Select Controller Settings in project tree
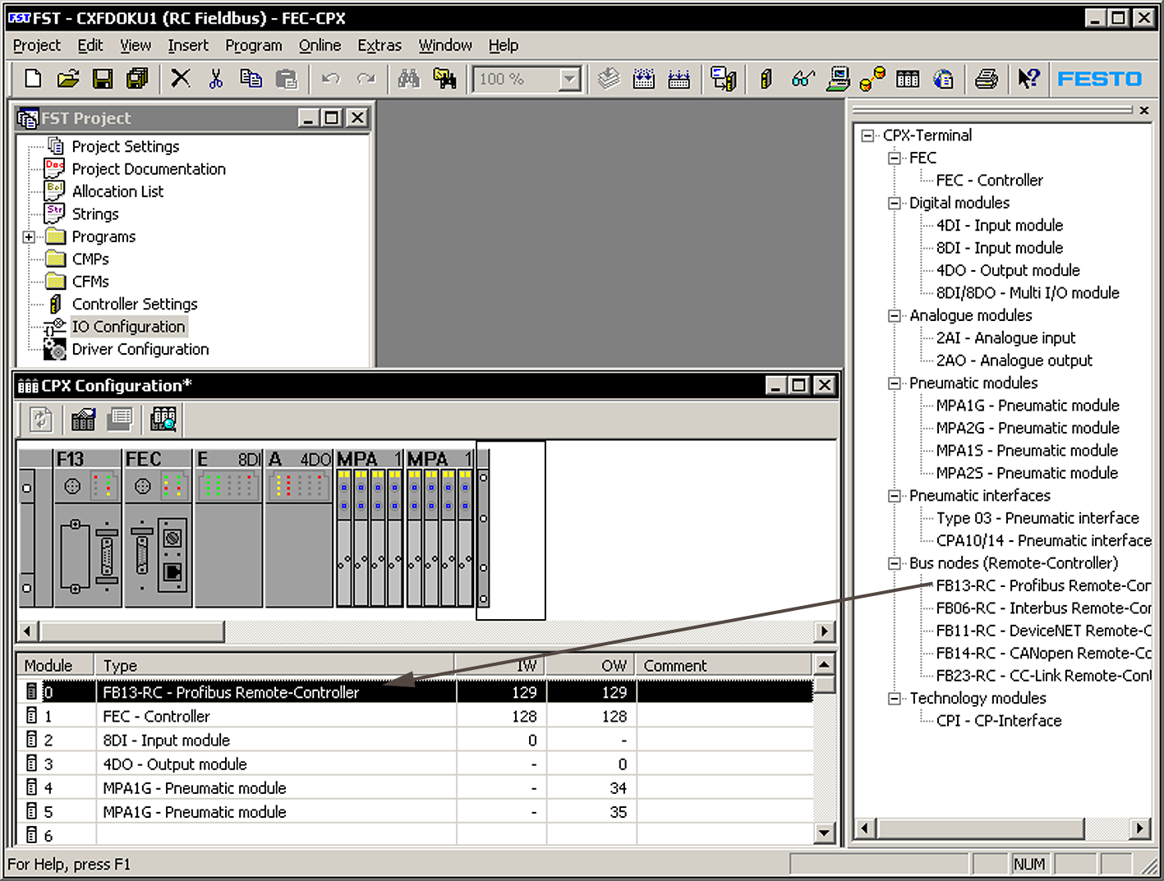This screenshot has width=1164, height=881. point(135,304)
